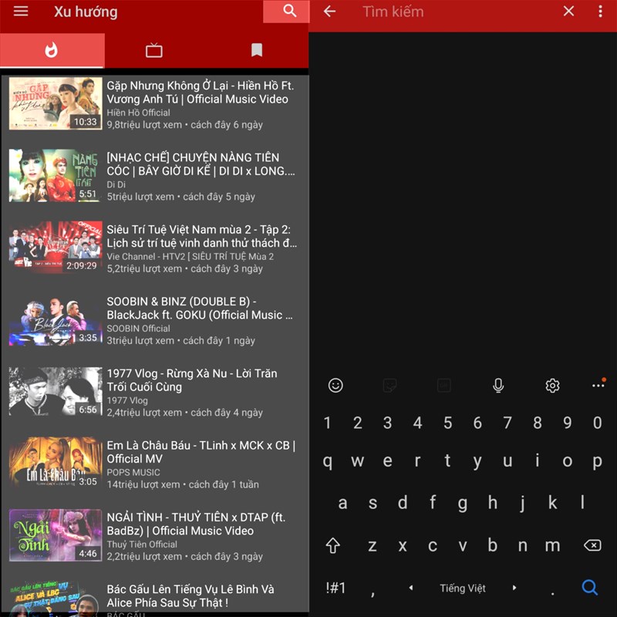617x617 pixels.
Task: Tap the number 8 key
Action: [538, 423]
